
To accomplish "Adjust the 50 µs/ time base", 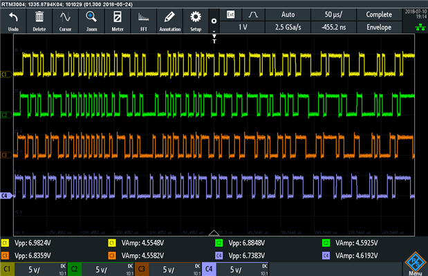I will pyautogui.click(x=333, y=15).
